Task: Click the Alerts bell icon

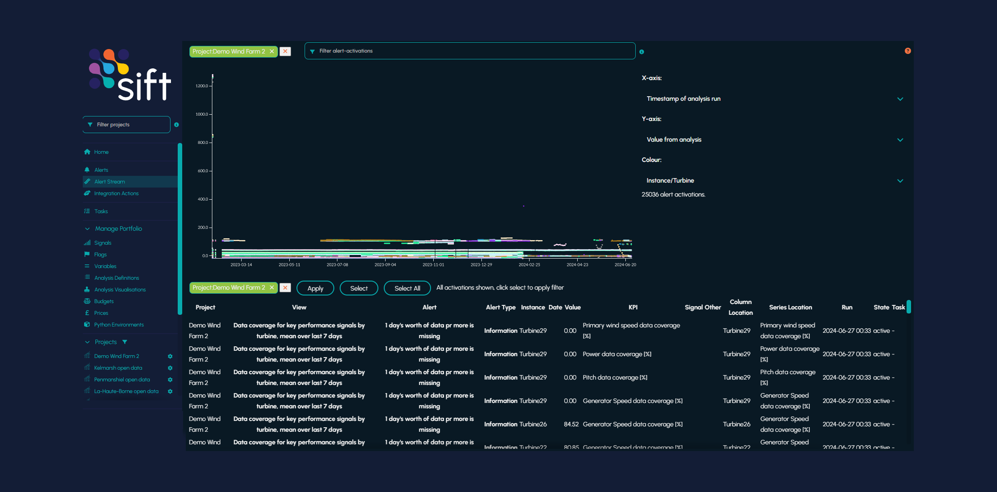Action: pyautogui.click(x=87, y=170)
